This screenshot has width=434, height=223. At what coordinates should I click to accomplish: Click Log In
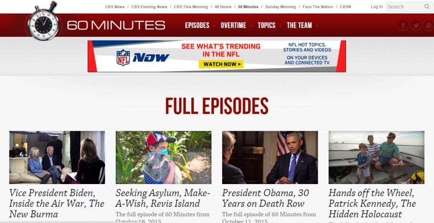coord(377,7)
